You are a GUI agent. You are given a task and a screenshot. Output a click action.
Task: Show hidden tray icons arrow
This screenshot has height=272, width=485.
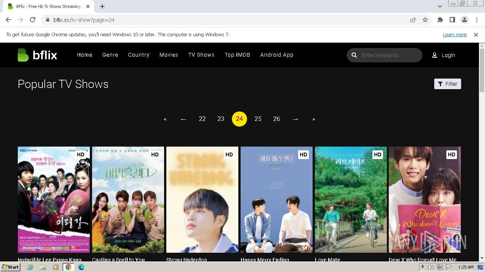(423, 267)
